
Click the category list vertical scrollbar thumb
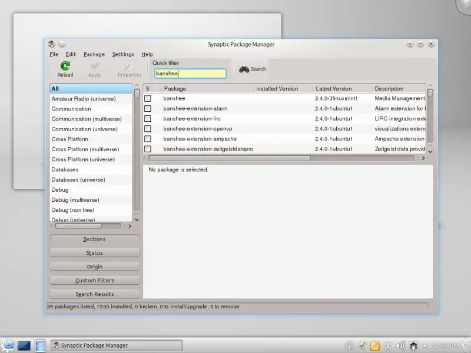pyautogui.click(x=137, y=94)
